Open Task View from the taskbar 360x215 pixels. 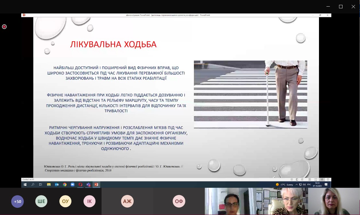point(40,185)
